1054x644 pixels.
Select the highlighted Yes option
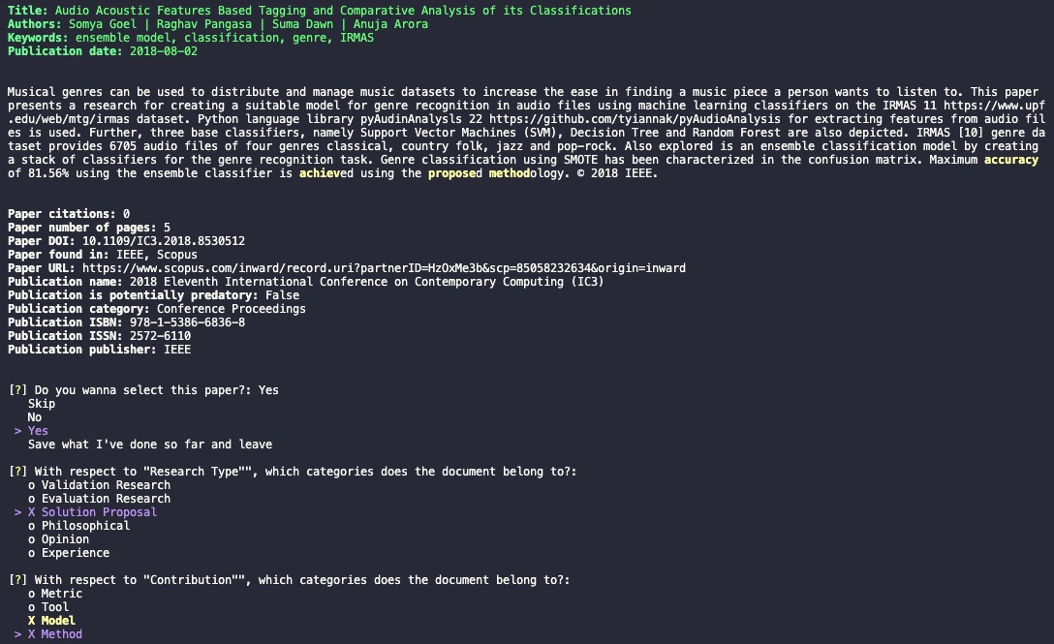point(38,430)
